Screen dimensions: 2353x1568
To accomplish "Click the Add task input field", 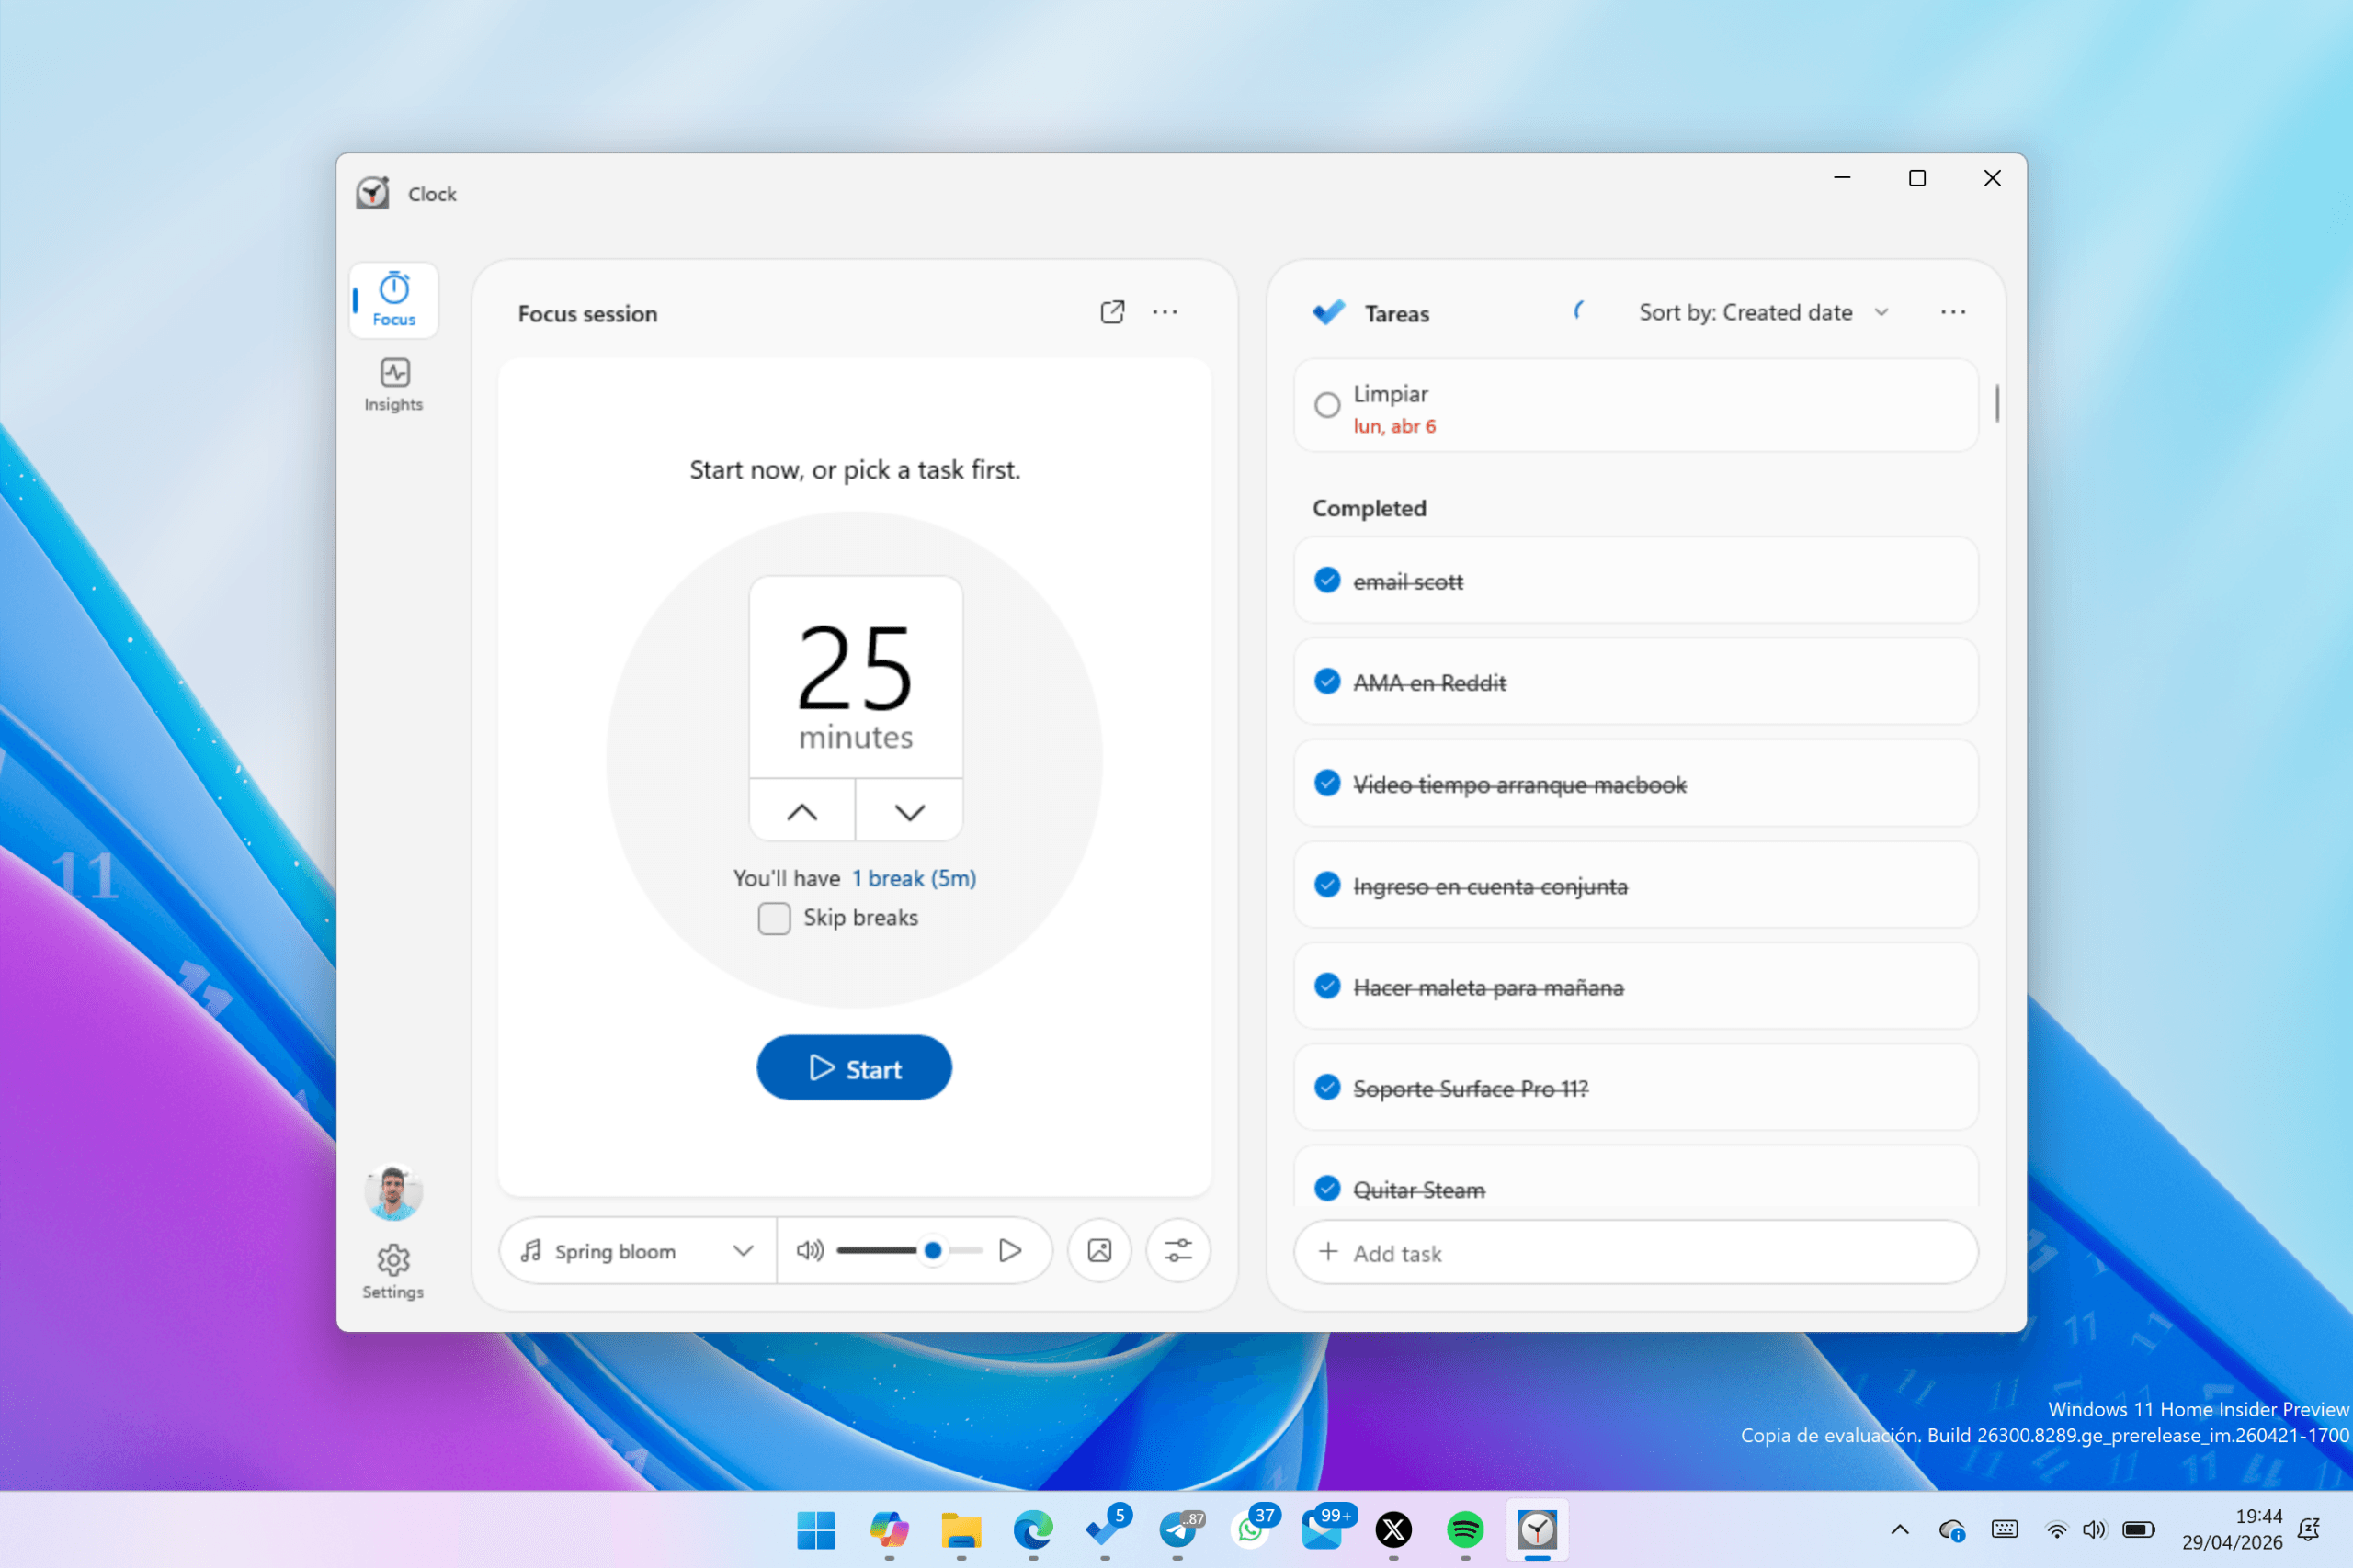I will click(1635, 1252).
